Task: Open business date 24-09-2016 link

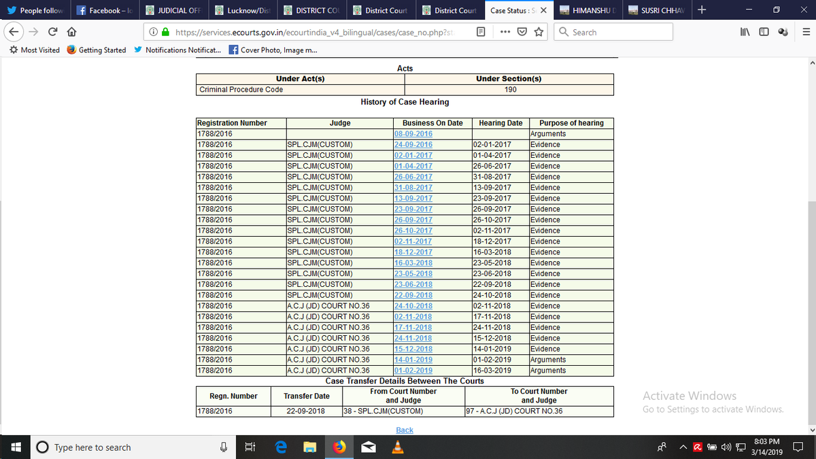Action: tap(413, 145)
